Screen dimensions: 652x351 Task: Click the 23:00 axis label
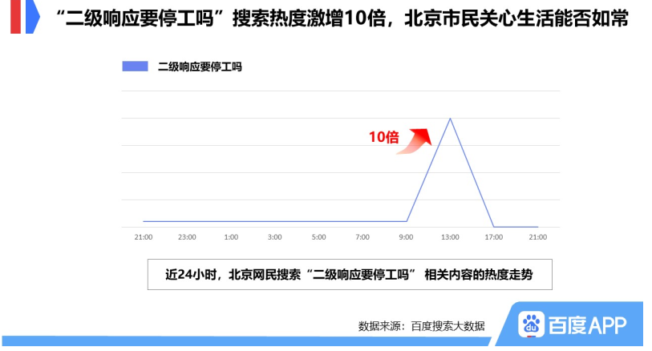[x=187, y=237]
